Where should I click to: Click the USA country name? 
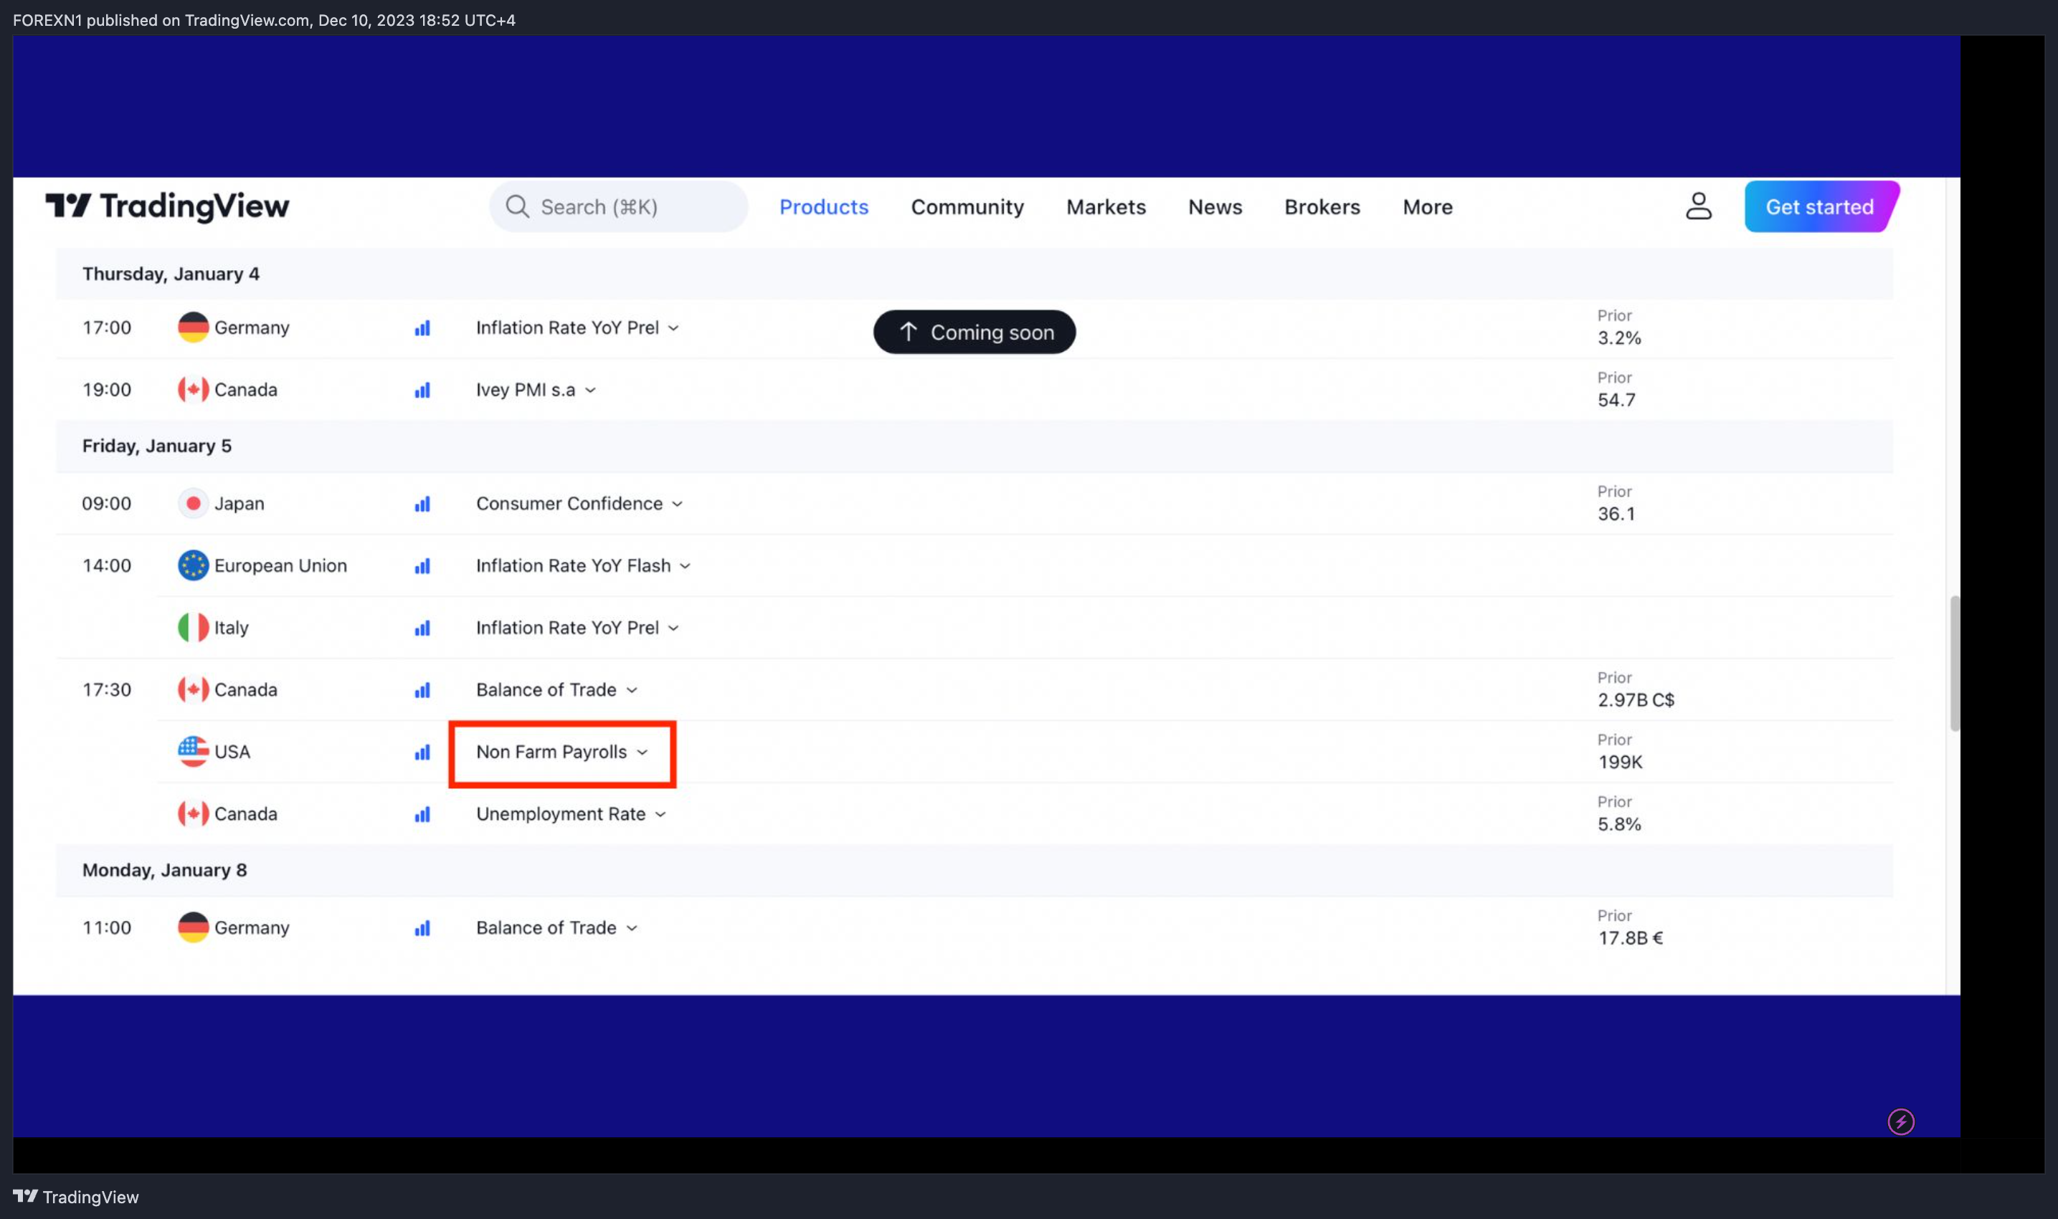coord(232,752)
